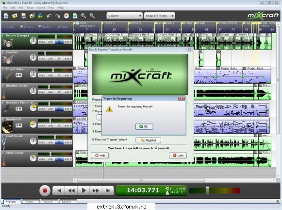Toggle fx on Acoustic Piano track

coord(59,109)
